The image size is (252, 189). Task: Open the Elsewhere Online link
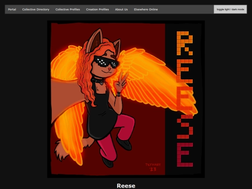tap(146, 9)
